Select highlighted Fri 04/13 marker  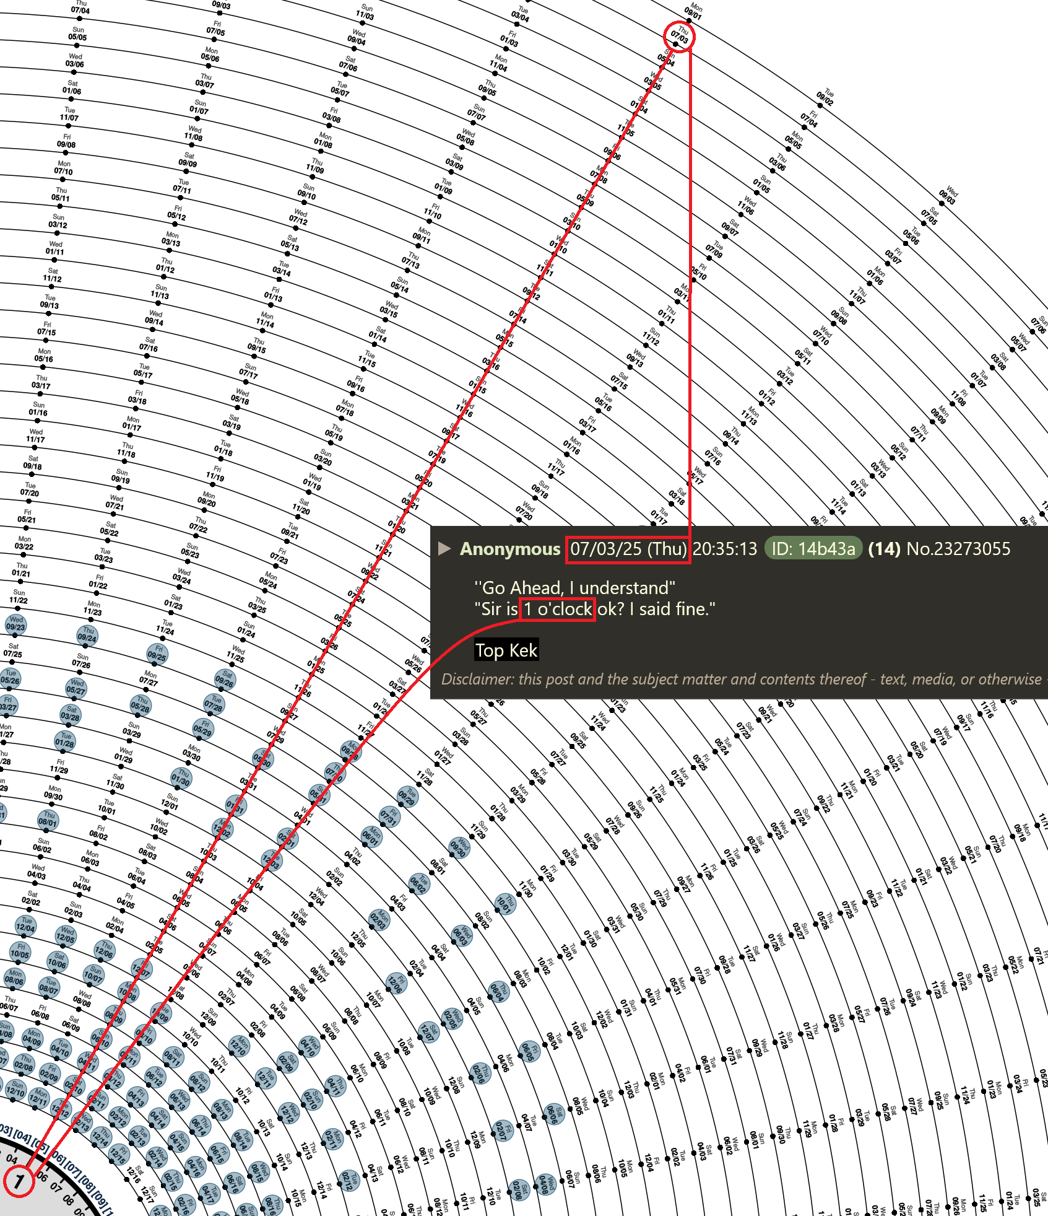(x=137, y=1098)
